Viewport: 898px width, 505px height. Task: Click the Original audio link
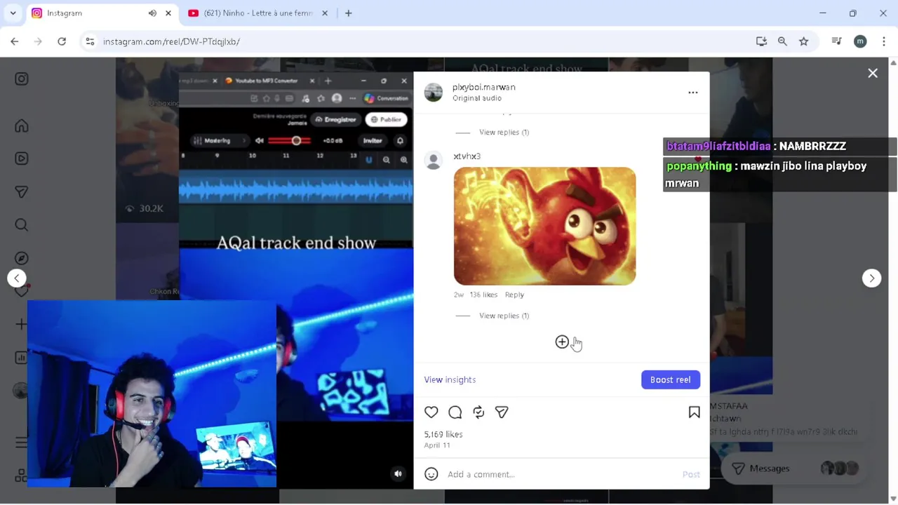pyautogui.click(x=476, y=98)
